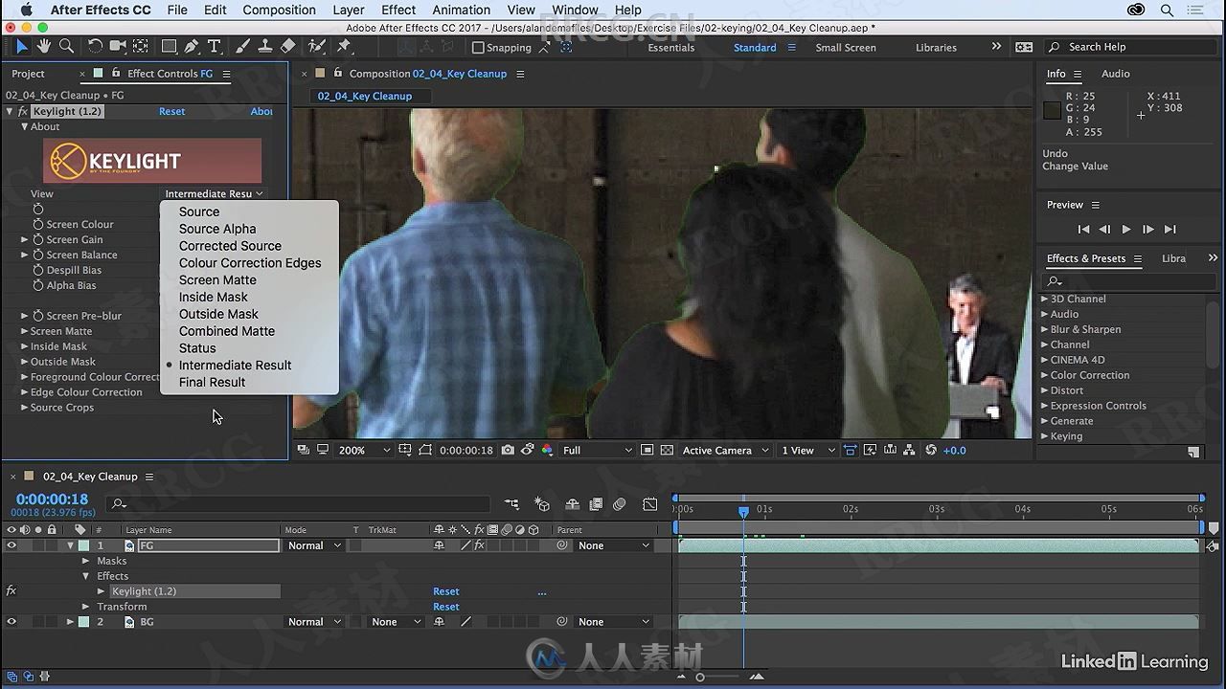The image size is (1226, 689).
Task: Reset Keylight in Effect Controls
Action: click(171, 112)
